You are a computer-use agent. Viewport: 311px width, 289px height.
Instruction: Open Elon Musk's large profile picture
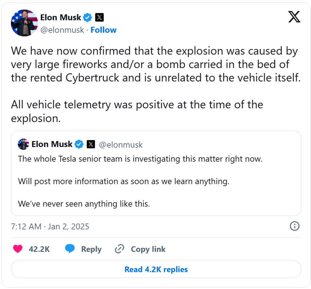pyautogui.click(x=24, y=23)
